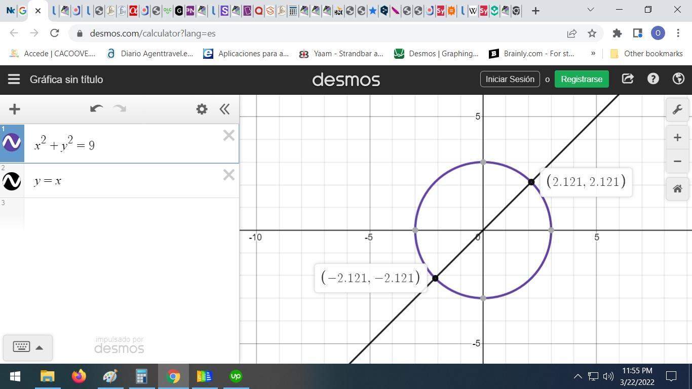Click the green Registrarse button
692x389 pixels.
(x=581, y=79)
